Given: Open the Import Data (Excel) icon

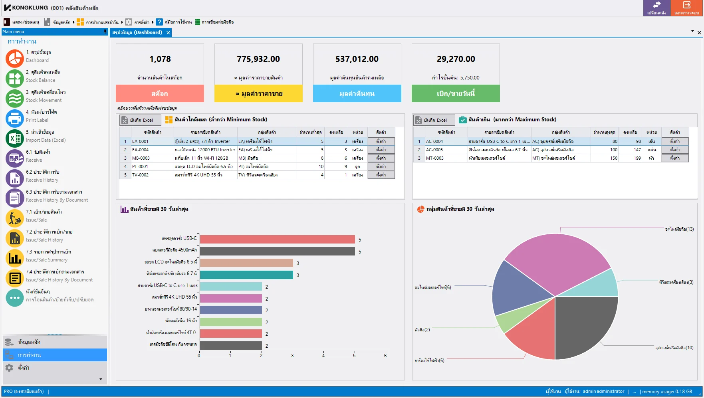Looking at the screenshot, I should click(15, 138).
